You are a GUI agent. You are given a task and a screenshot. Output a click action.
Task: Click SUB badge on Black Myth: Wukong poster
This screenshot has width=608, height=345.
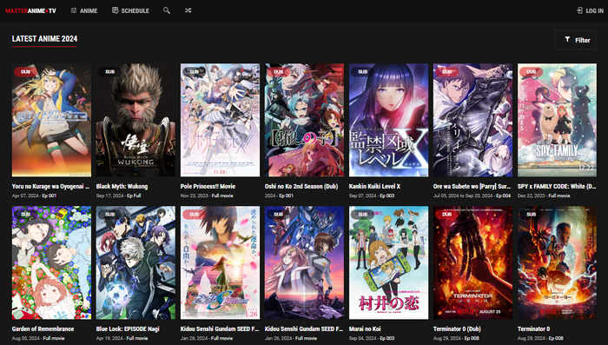click(x=109, y=72)
